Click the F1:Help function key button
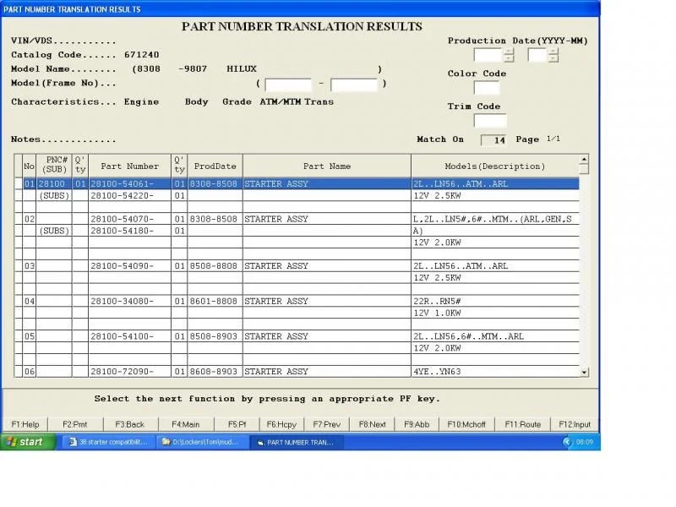Image resolution: width=676 pixels, height=507 pixels. (25, 424)
